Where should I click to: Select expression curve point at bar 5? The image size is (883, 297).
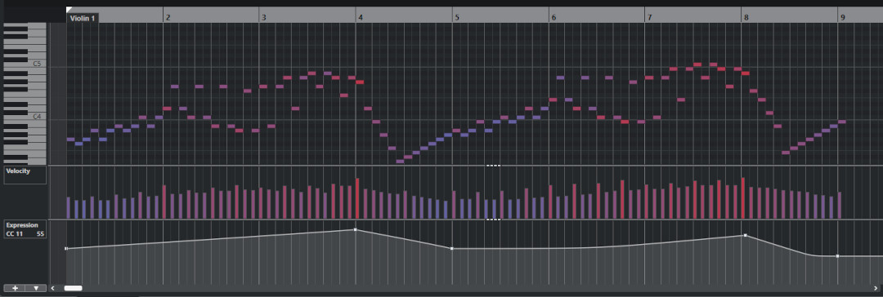(x=451, y=248)
